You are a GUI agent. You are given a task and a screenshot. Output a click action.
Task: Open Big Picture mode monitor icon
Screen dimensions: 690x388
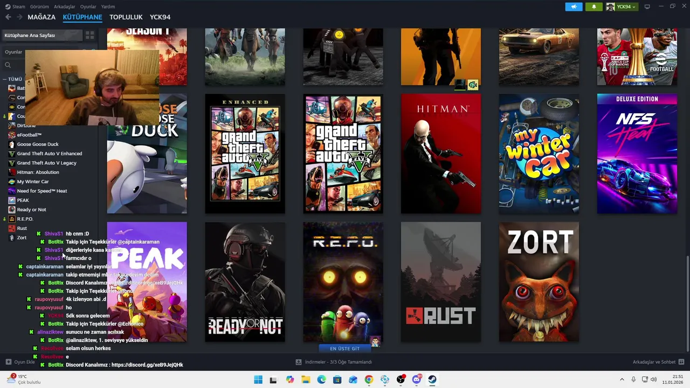coord(647,6)
